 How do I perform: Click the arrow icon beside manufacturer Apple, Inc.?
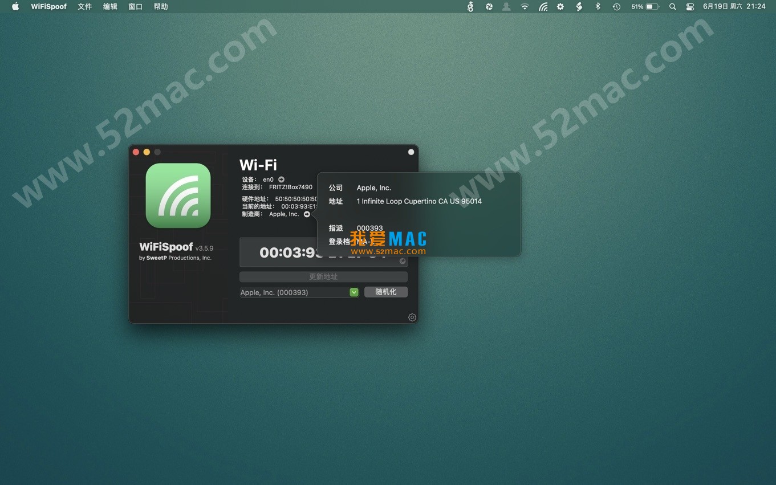coord(307,214)
